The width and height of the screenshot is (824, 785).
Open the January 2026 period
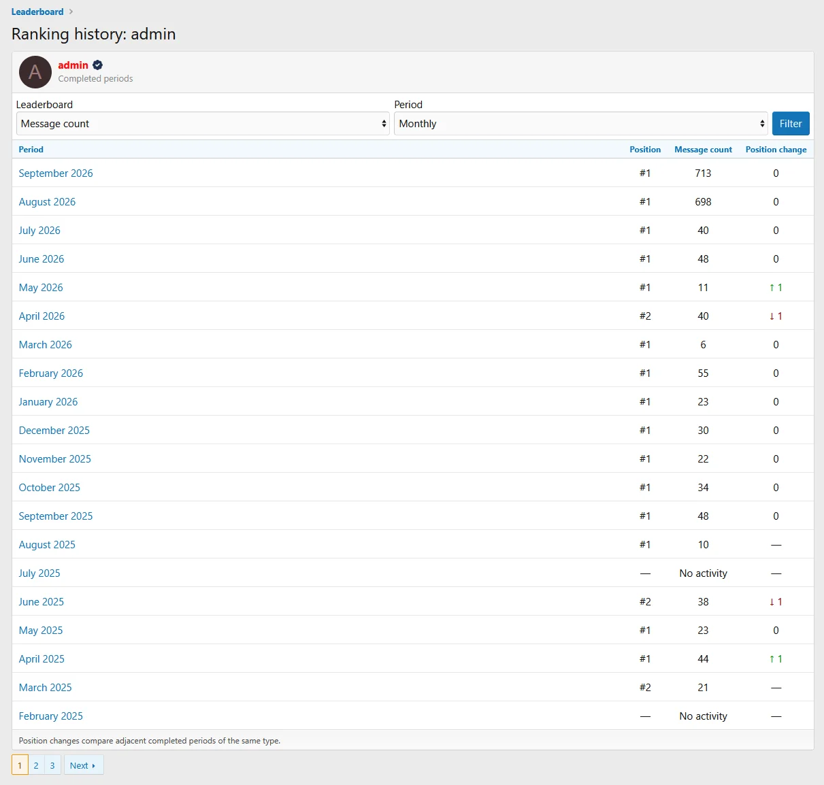48,402
